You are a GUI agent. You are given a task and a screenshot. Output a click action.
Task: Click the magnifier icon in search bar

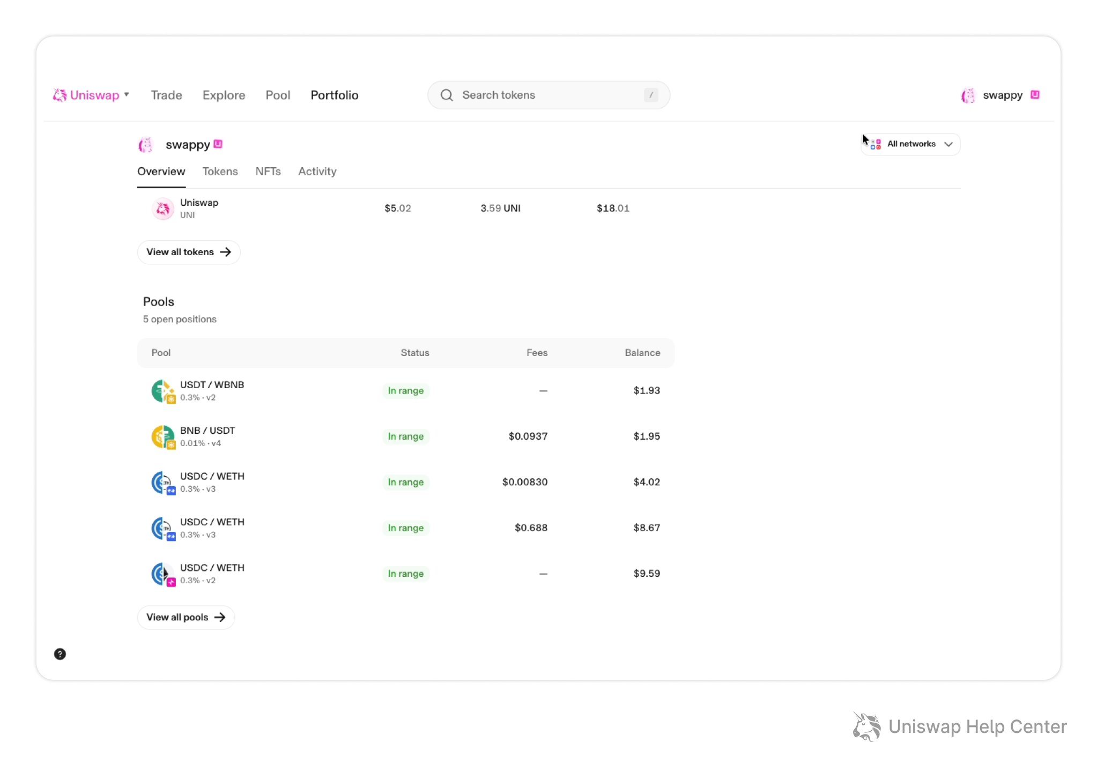tap(447, 95)
